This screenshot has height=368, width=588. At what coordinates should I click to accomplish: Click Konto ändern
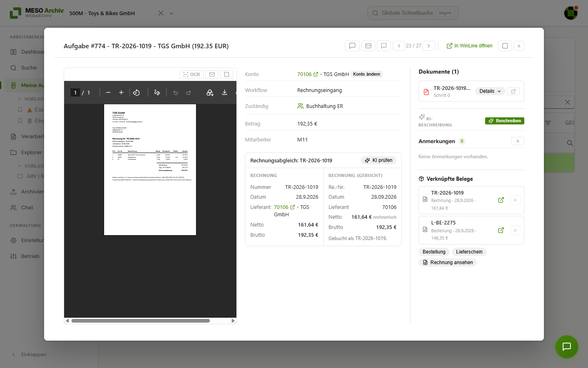click(367, 74)
